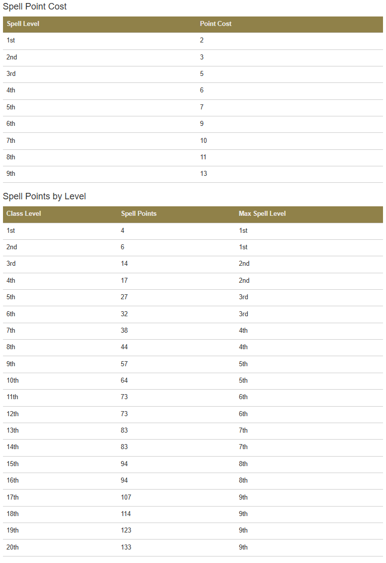Click spell points value 114
The image size is (386, 563).
pyautogui.click(x=126, y=514)
